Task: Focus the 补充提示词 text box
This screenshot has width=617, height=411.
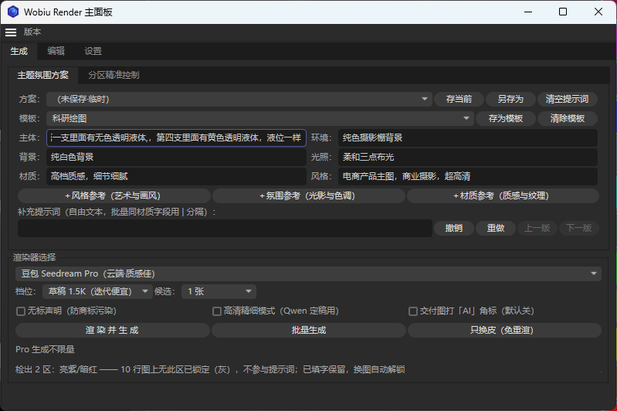Action: [x=225, y=229]
